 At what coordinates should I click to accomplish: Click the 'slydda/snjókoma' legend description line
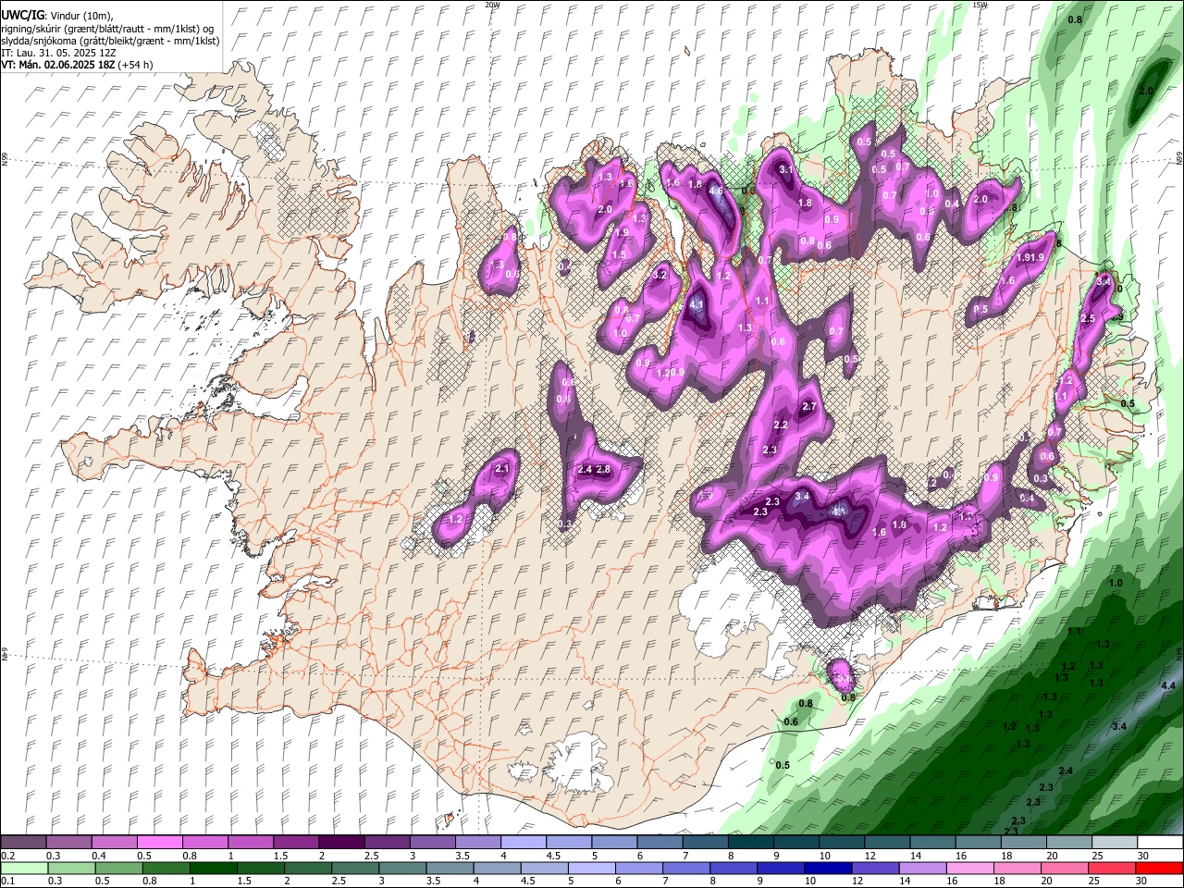pos(110,41)
